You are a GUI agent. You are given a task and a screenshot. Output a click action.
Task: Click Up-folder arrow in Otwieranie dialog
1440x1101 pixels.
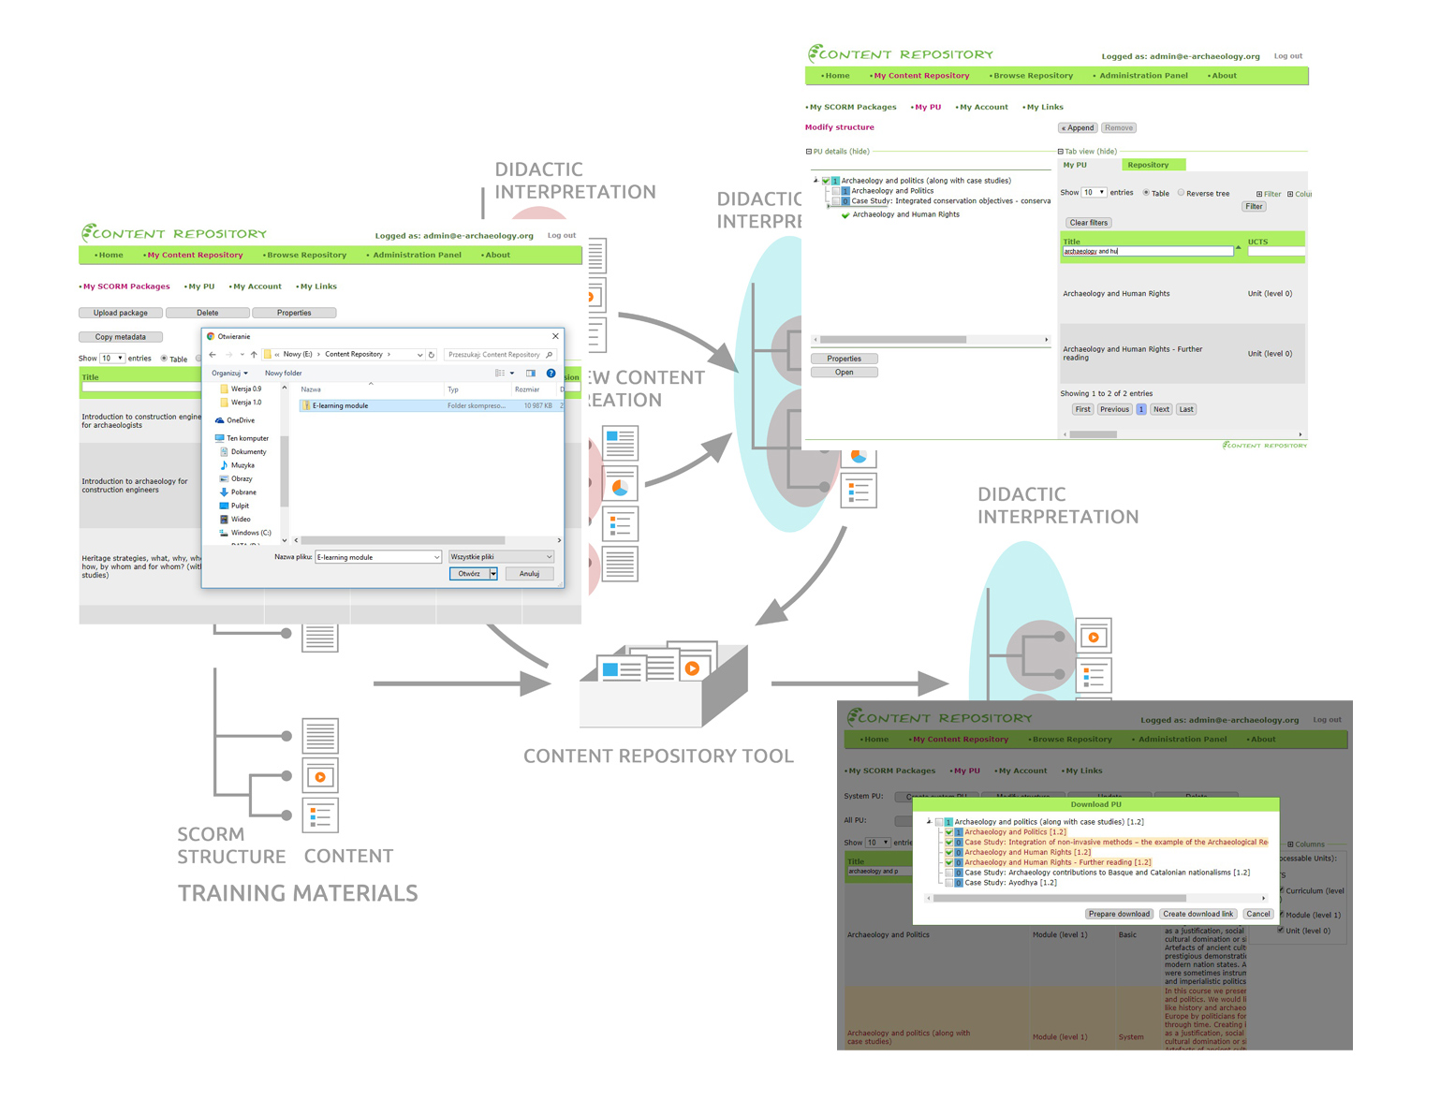tap(254, 355)
